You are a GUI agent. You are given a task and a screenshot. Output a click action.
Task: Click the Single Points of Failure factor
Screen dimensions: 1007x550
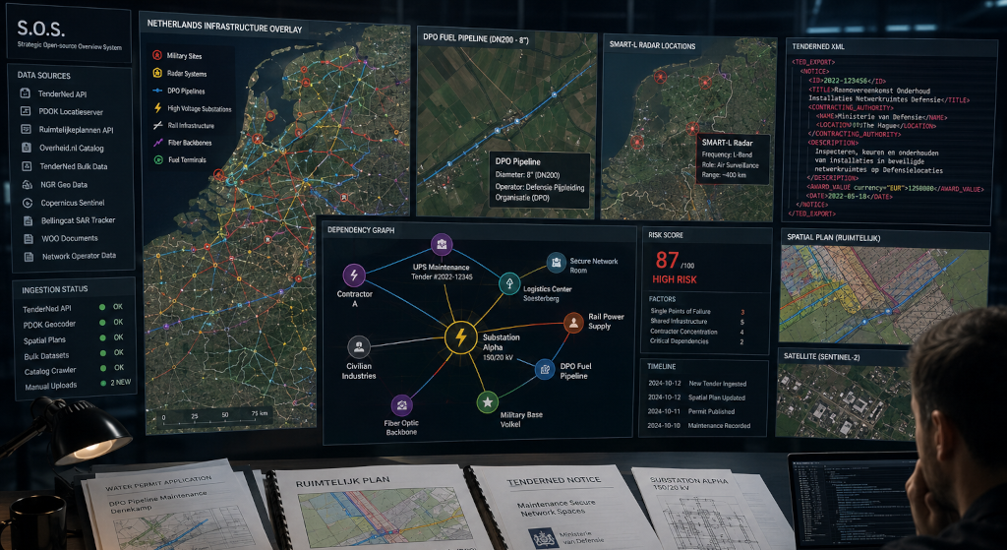tap(697, 312)
